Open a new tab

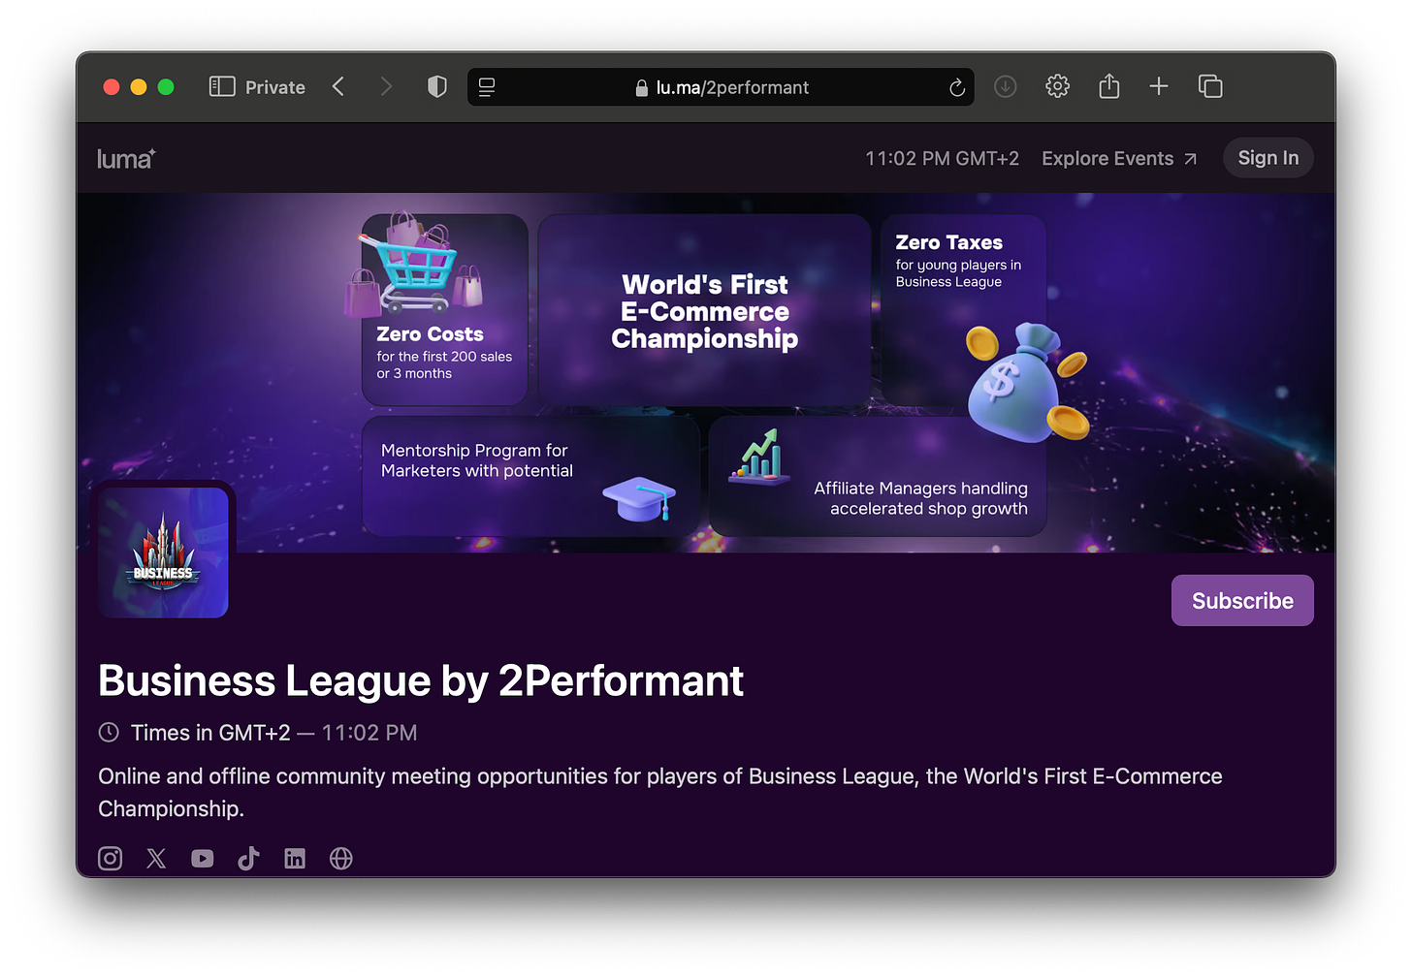pyautogui.click(x=1159, y=87)
